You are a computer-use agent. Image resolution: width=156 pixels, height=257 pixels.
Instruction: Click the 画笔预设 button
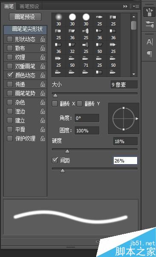pyautogui.click(x=25, y=17)
